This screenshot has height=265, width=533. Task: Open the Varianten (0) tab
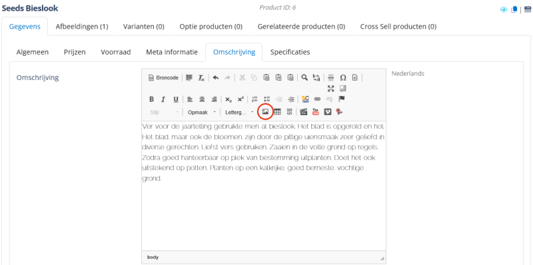point(144,27)
